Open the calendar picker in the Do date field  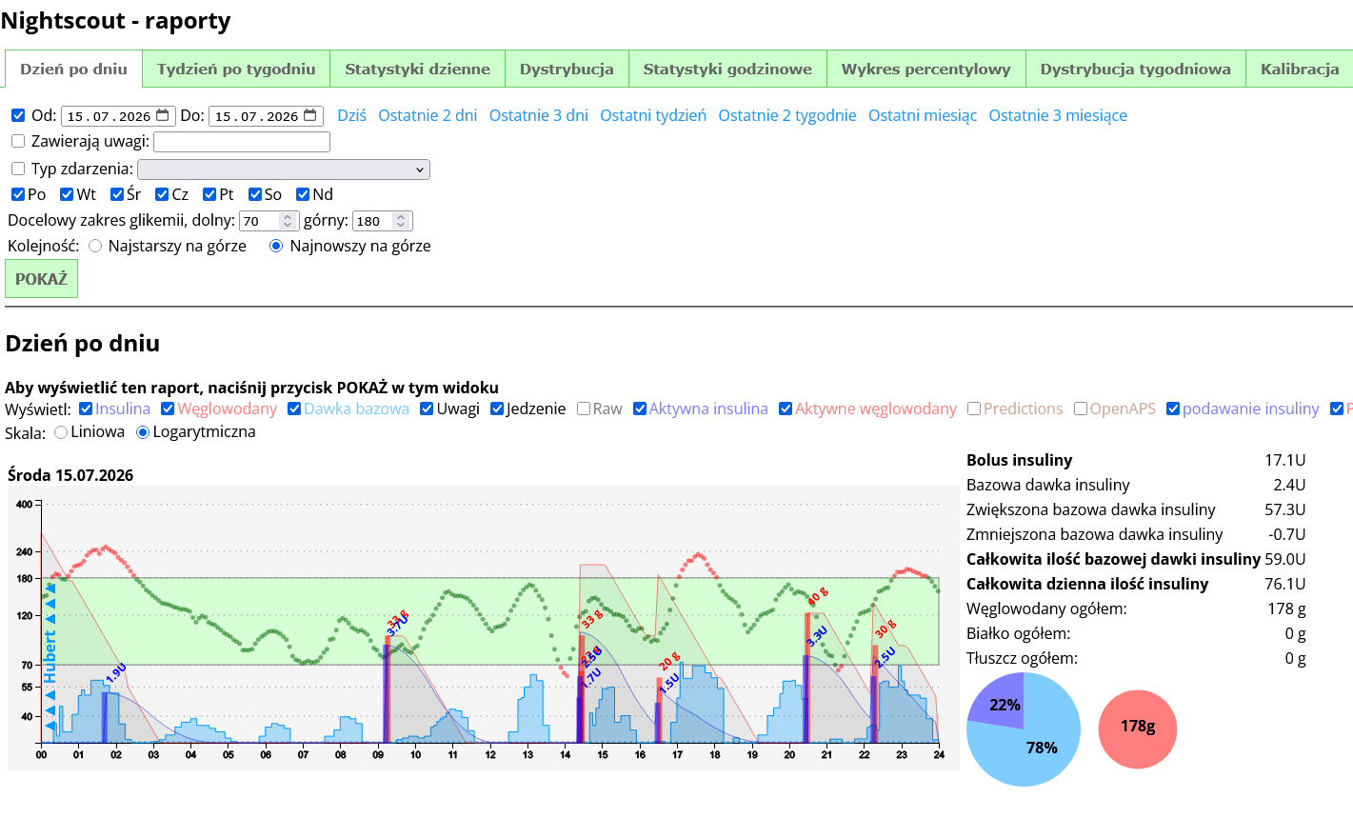coord(310,115)
